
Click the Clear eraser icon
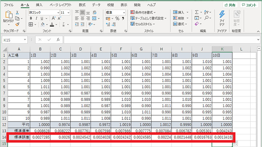(197, 24)
